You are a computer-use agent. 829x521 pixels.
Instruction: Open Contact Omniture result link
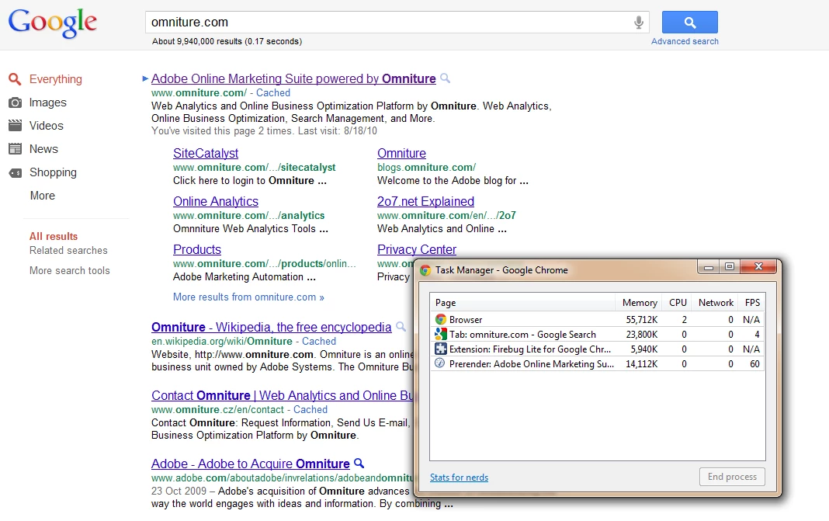[x=283, y=396]
